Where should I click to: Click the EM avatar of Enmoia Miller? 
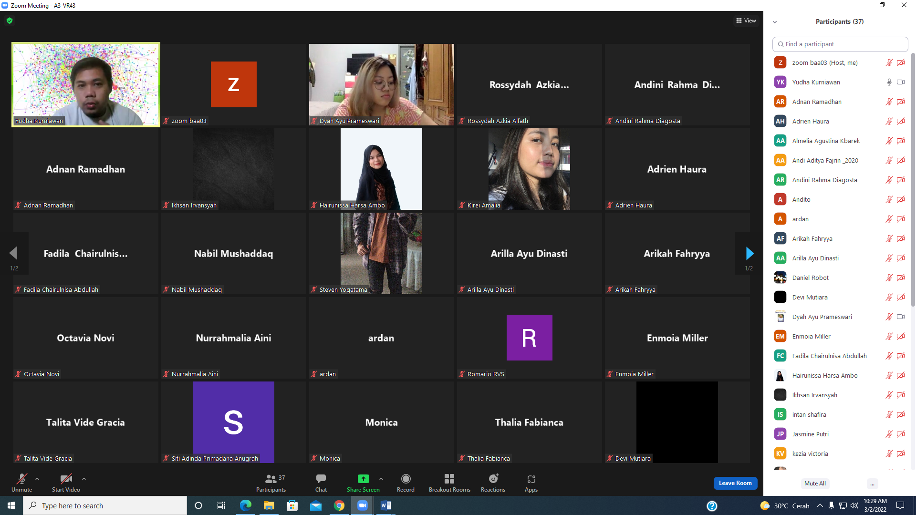tap(781, 336)
